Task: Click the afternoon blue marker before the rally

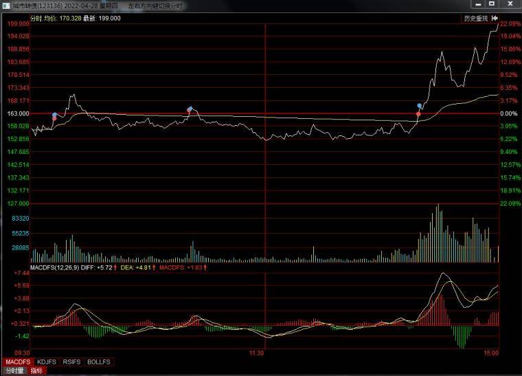Action: click(x=420, y=106)
